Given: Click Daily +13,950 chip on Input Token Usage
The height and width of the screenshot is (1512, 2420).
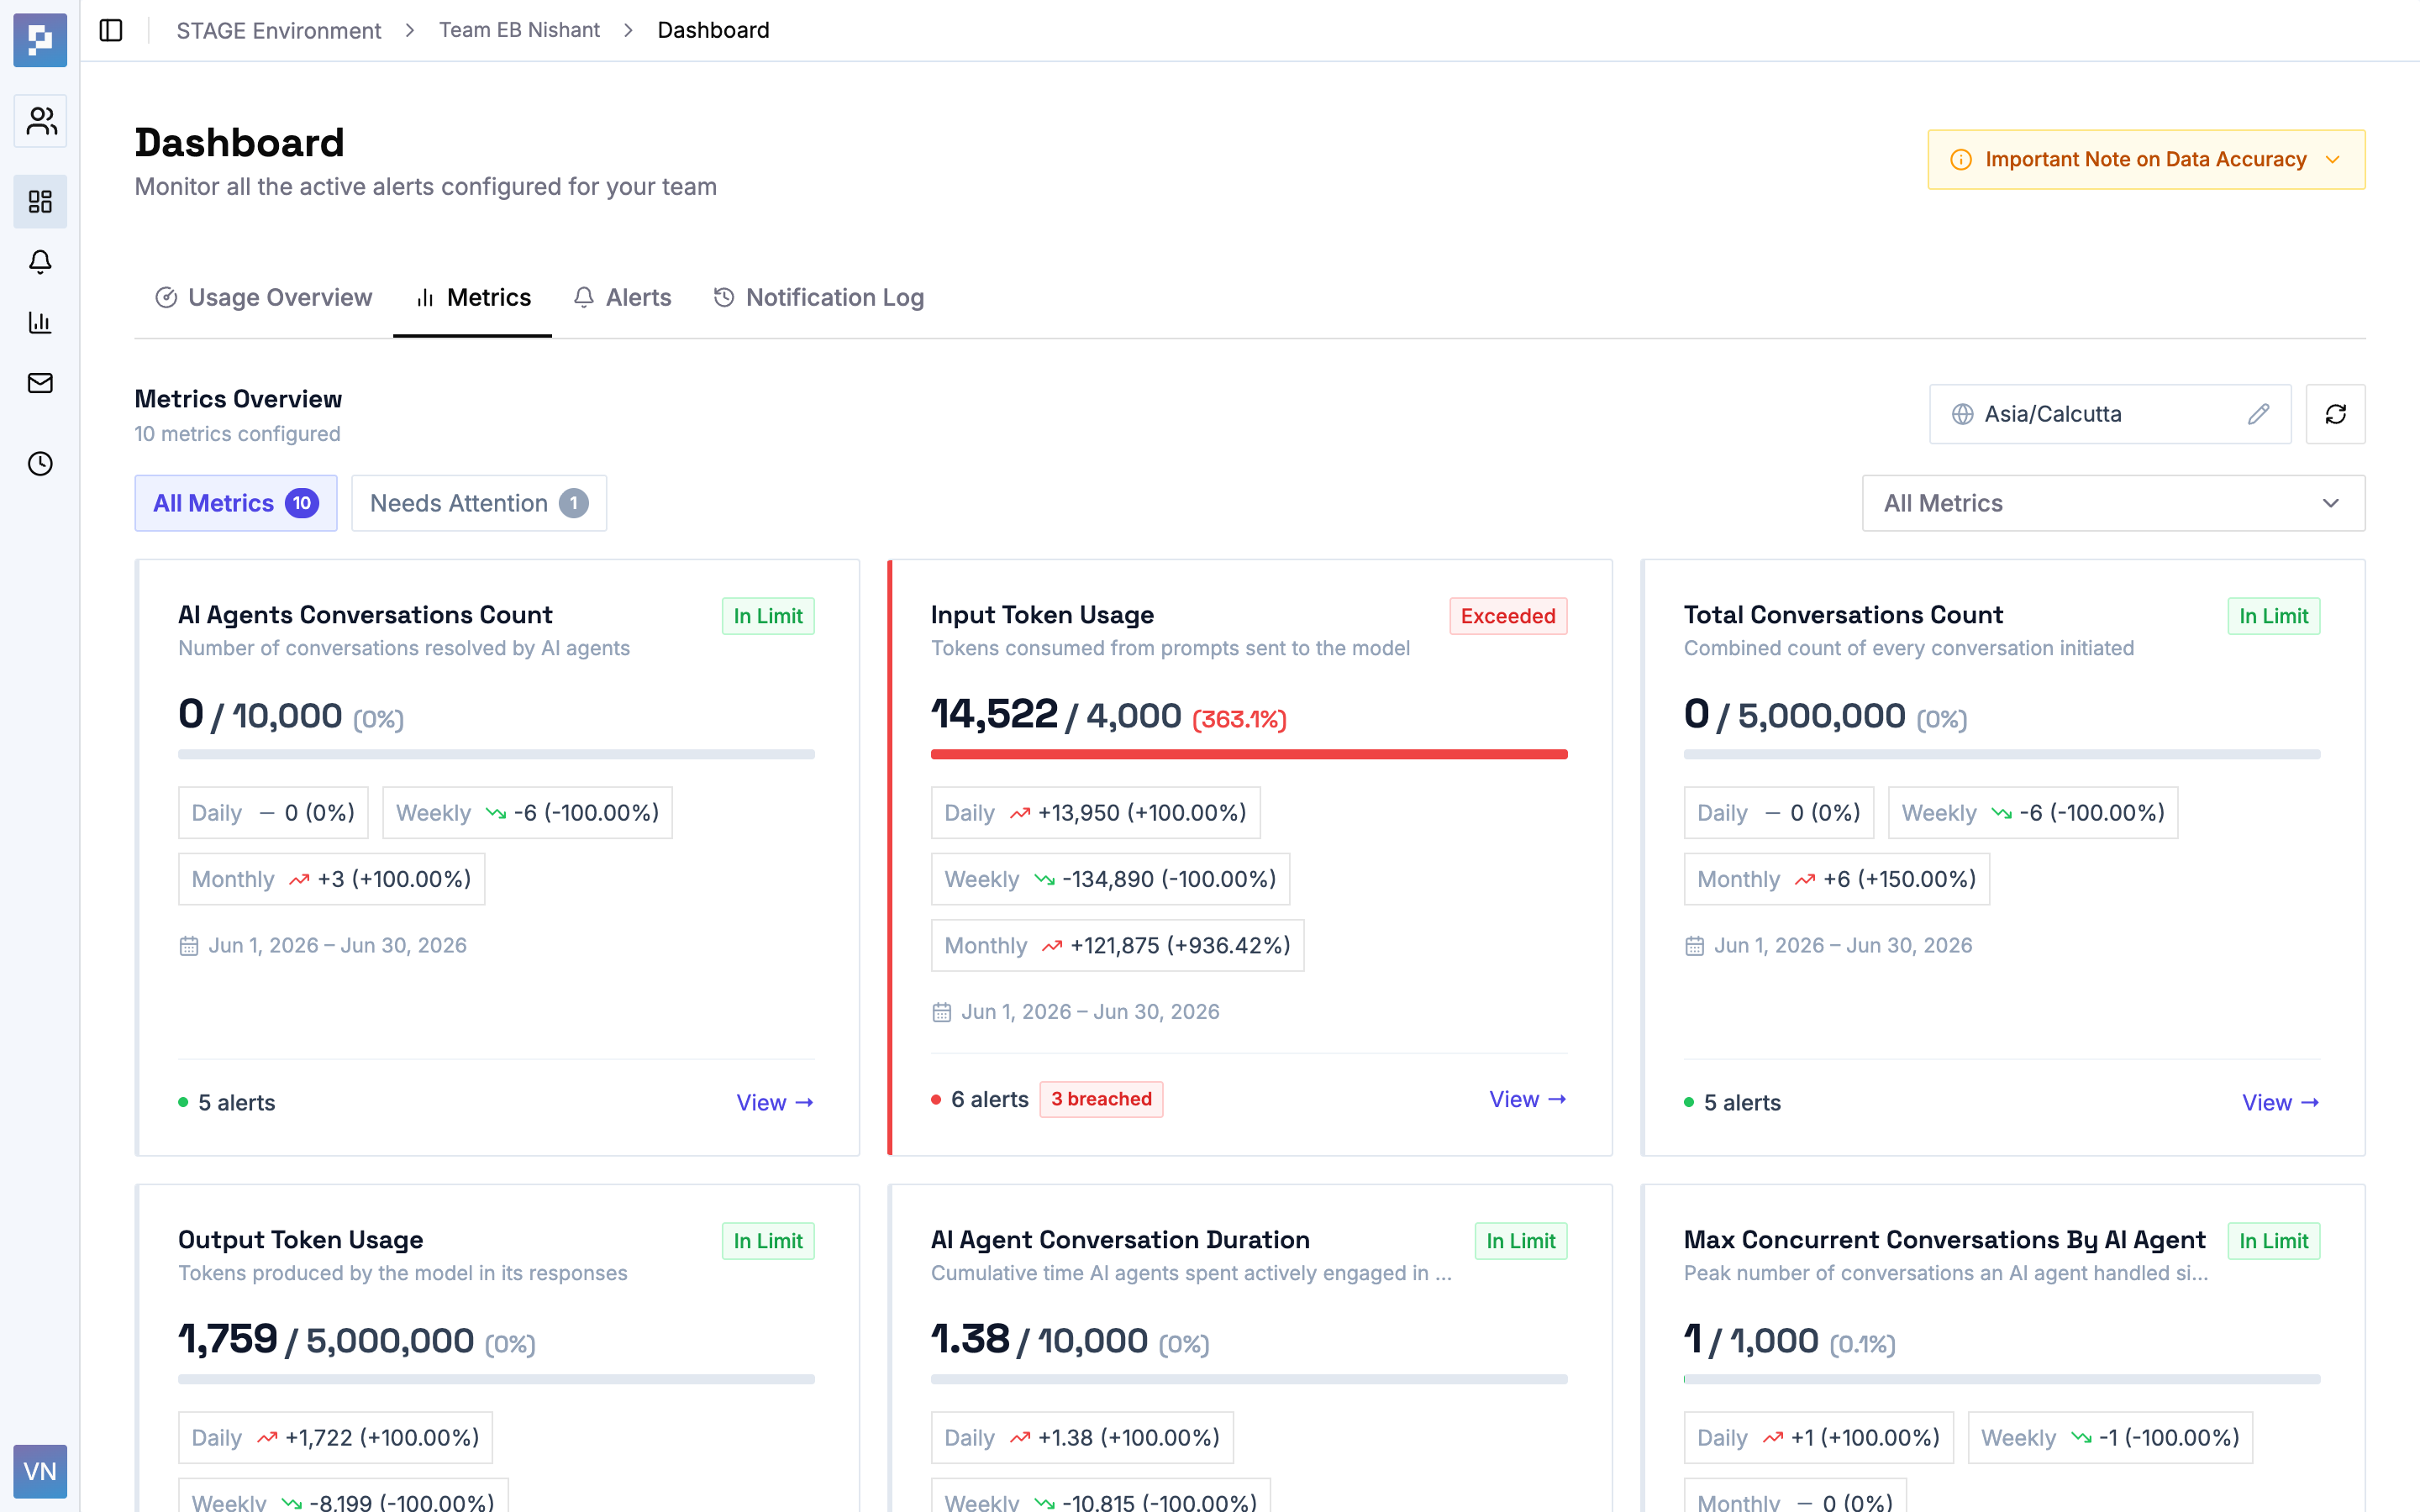Looking at the screenshot, I should click(x=1095, y=813).
